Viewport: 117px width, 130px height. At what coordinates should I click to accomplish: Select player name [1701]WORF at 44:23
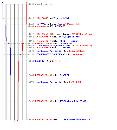point(42,18)
